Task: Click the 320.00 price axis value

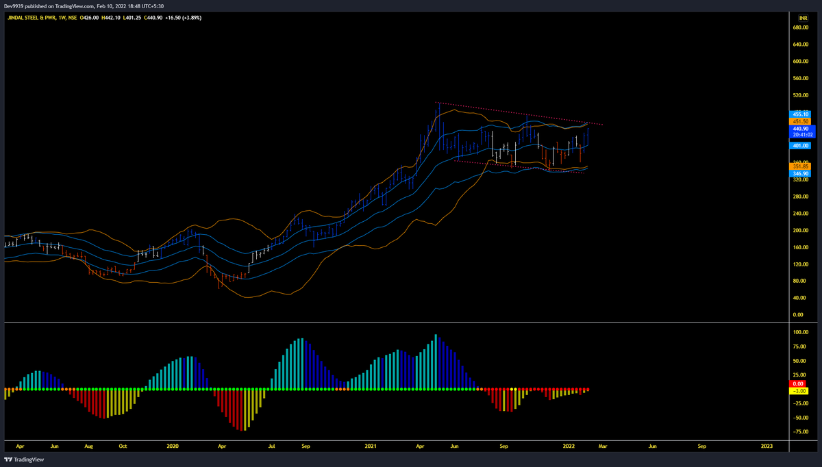Action: [x=801, y=179]
